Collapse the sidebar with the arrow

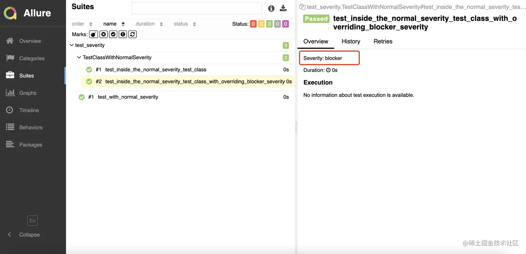click(x=9, y=235)
